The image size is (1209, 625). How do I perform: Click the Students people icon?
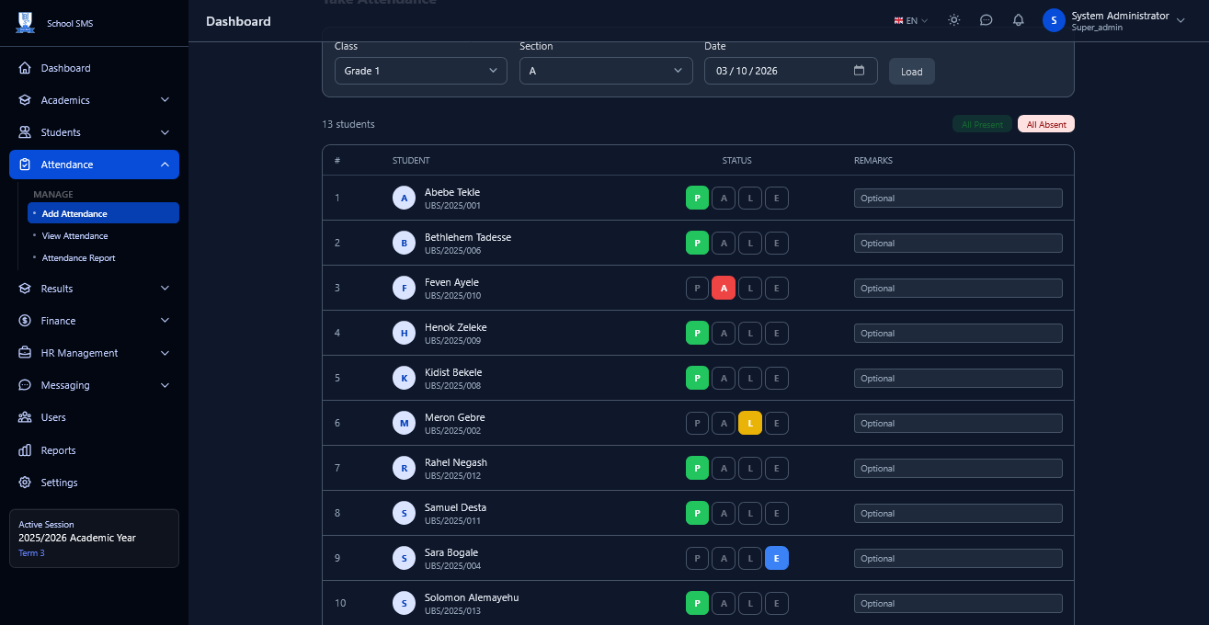coord(25,132)
